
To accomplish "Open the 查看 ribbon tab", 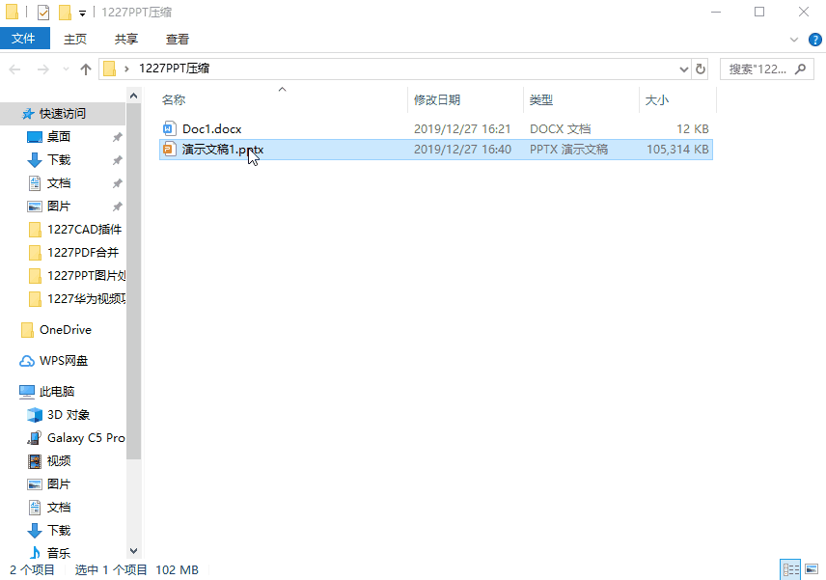I will click(177, 40).
